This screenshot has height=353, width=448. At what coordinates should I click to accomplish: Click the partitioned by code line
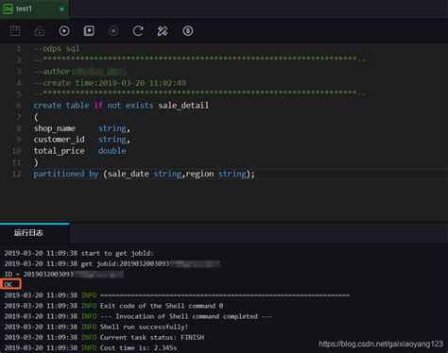pyautogui.click(x=144, y=174)
